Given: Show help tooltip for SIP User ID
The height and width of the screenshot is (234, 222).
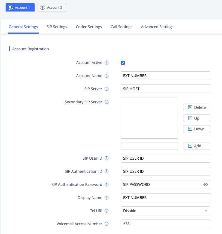Looking at the screenshot, I should (x=107, y=158).
